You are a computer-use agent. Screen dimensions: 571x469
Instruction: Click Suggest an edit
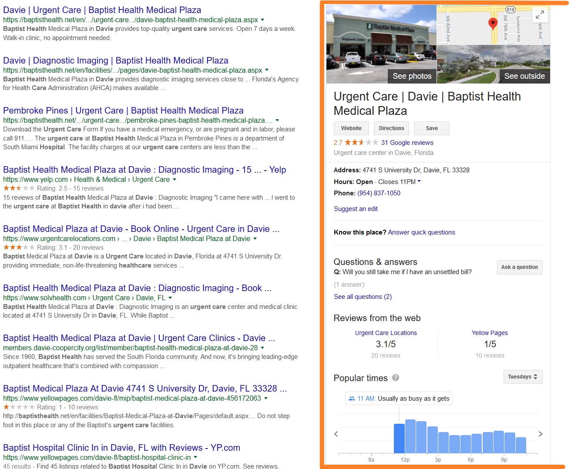click(356, 209)
